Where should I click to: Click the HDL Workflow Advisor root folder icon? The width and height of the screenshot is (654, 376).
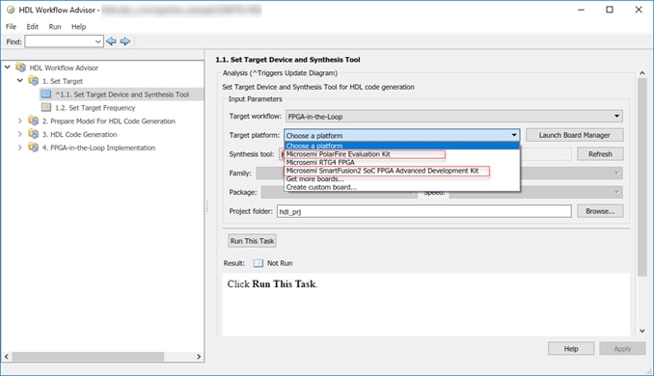point(21,67)
